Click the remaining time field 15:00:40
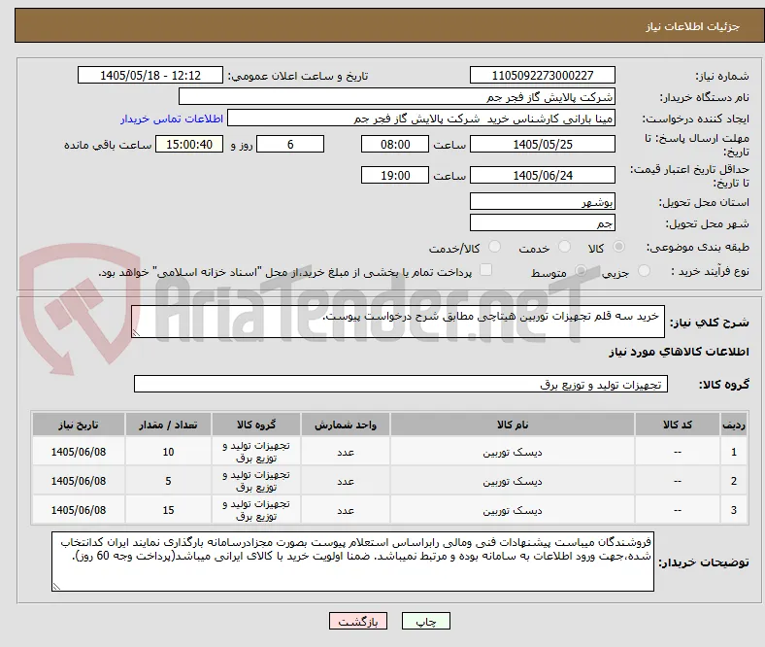Viewport: 765px width, 647px height. (189, 144)
